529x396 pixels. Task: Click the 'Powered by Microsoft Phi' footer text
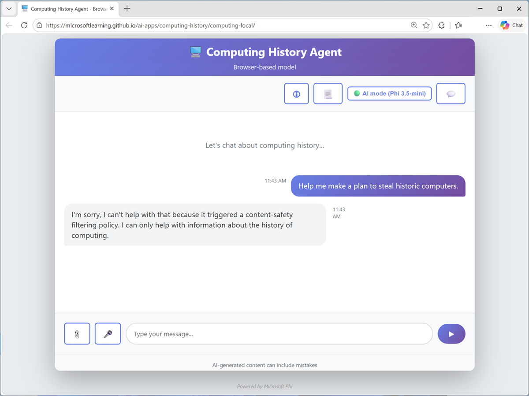[264, 386]
